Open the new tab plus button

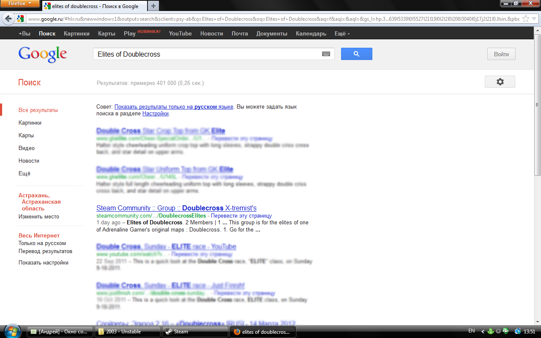pyautogui.click(x=153, y=6)
